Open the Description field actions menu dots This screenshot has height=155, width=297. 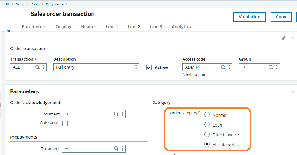(136, 67)
